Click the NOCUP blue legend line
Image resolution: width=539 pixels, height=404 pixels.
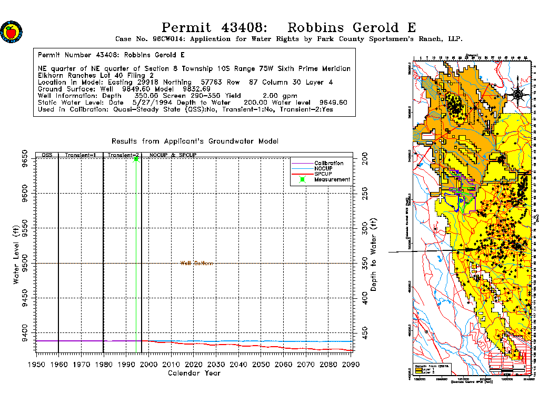[302, 169]
